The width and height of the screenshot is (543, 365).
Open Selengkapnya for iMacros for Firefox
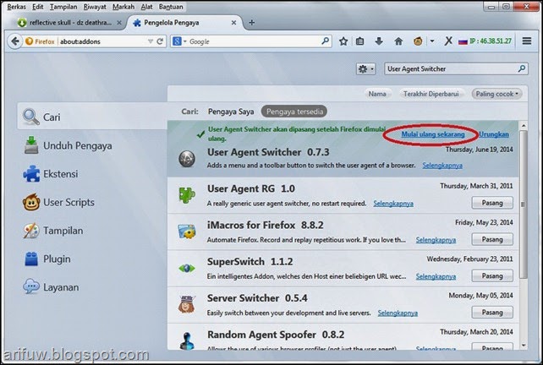coord(436,240)
